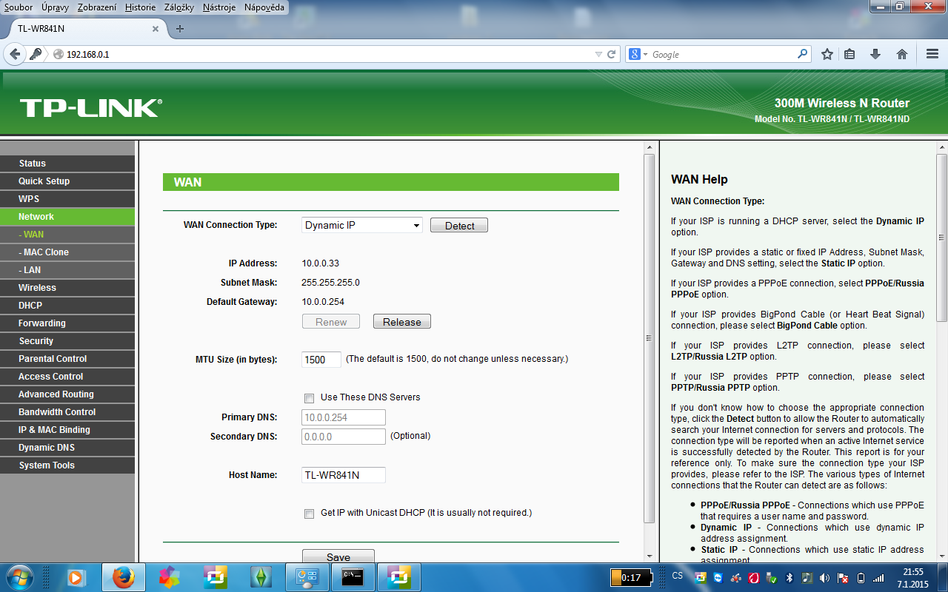The image size is (948, 592).
Task: Open the Firefox hamburger menu
Action: click(x=932, y=54)
